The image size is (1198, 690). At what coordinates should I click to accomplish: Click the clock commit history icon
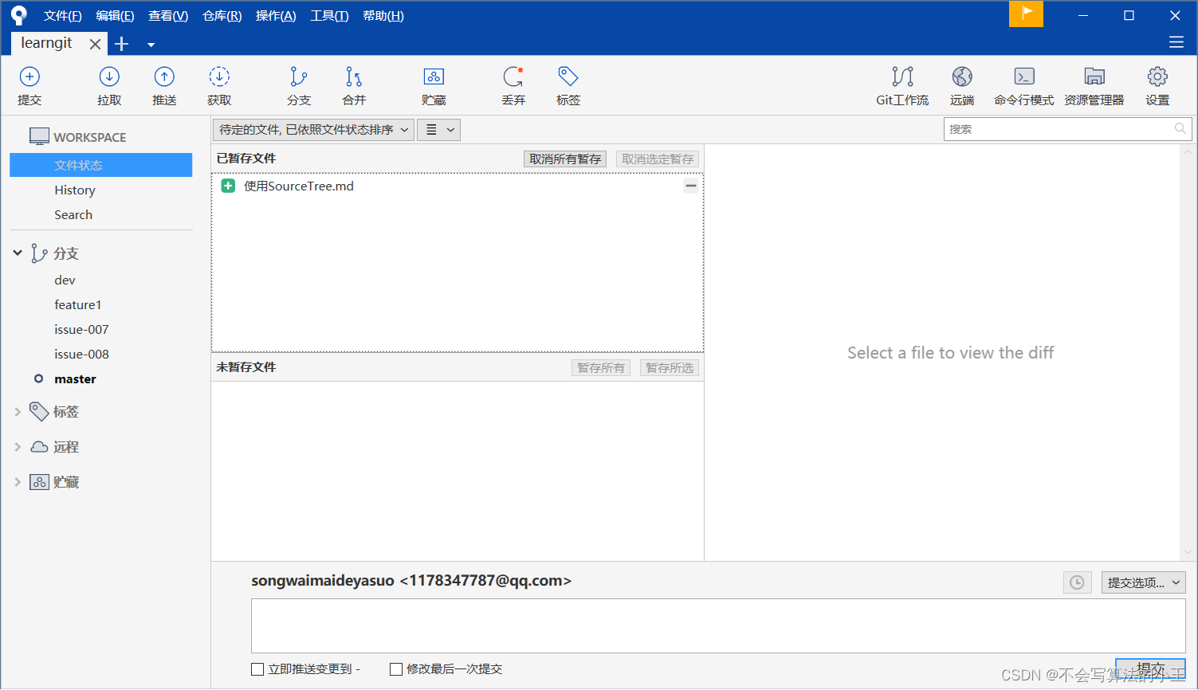1077,582
